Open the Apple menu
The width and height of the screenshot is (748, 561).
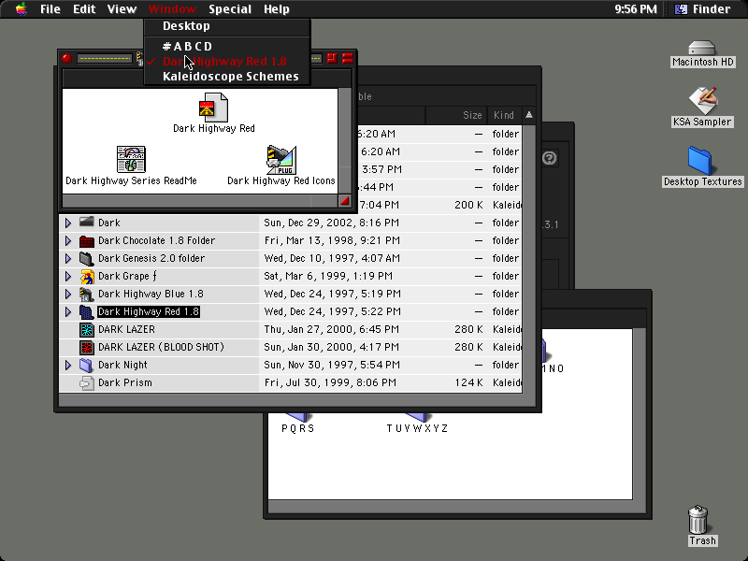point(21,9)
